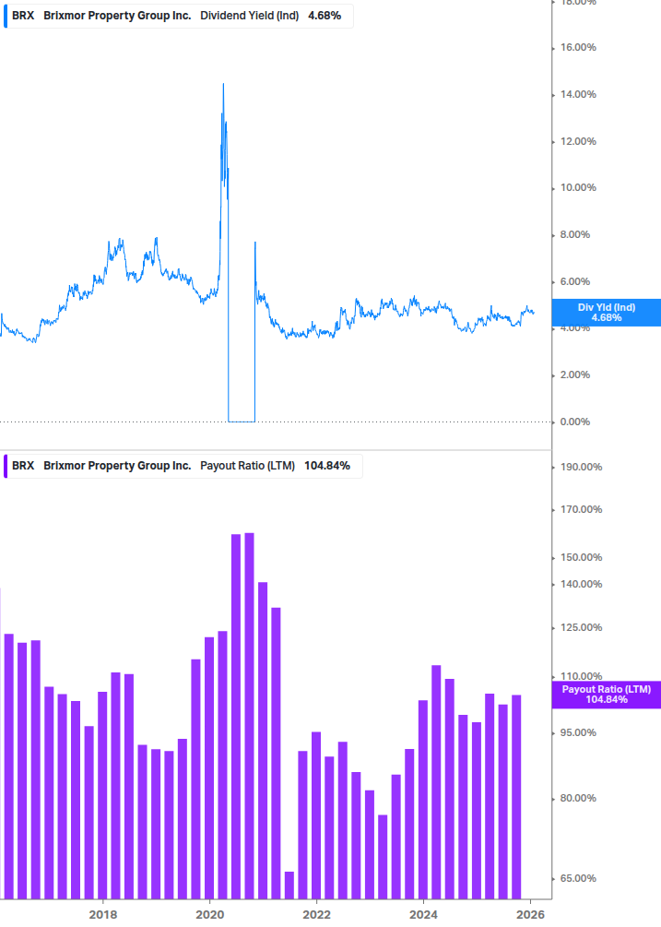Click the 2018 label on the time axis
Viewport: 661px width, 927px height.
[x=102, y=914]
